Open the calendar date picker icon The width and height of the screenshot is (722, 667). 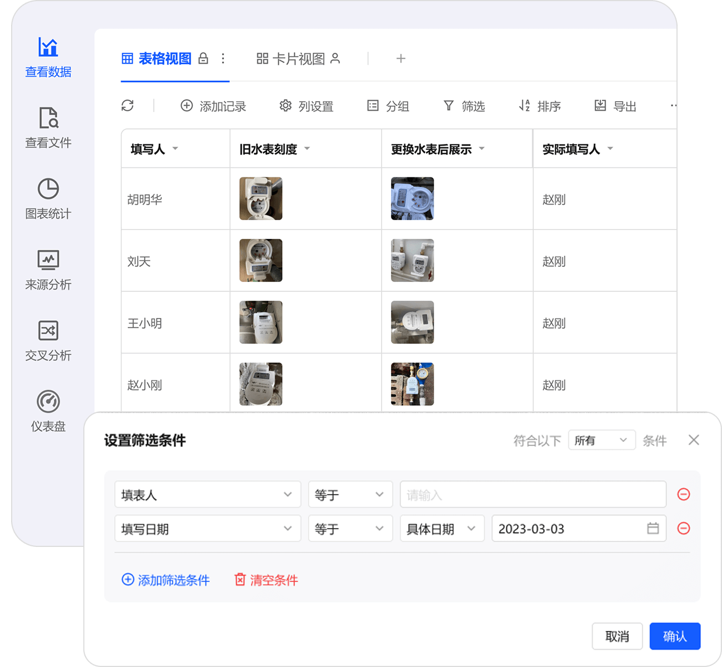[653, 529]
